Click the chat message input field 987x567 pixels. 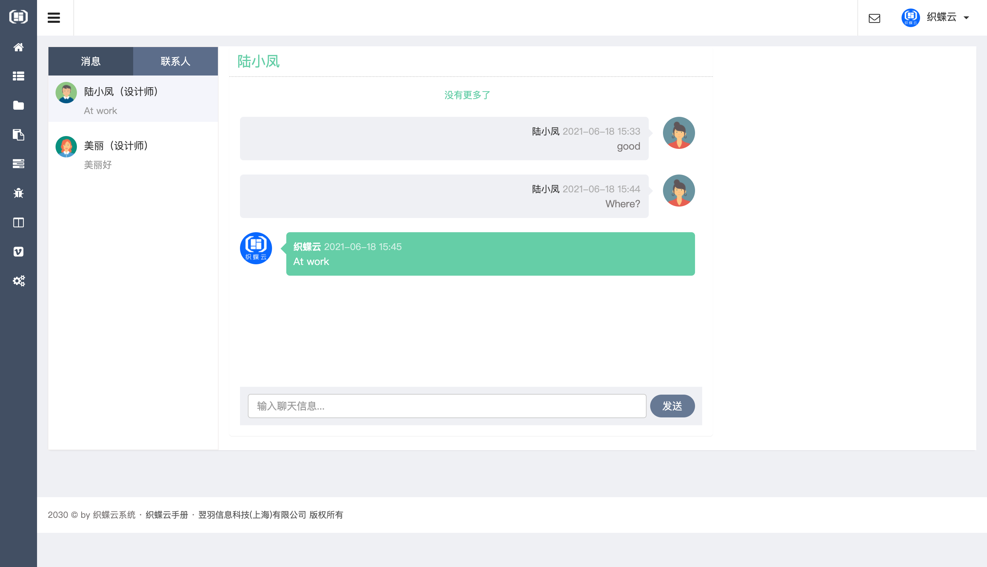(x=447, y=406)
